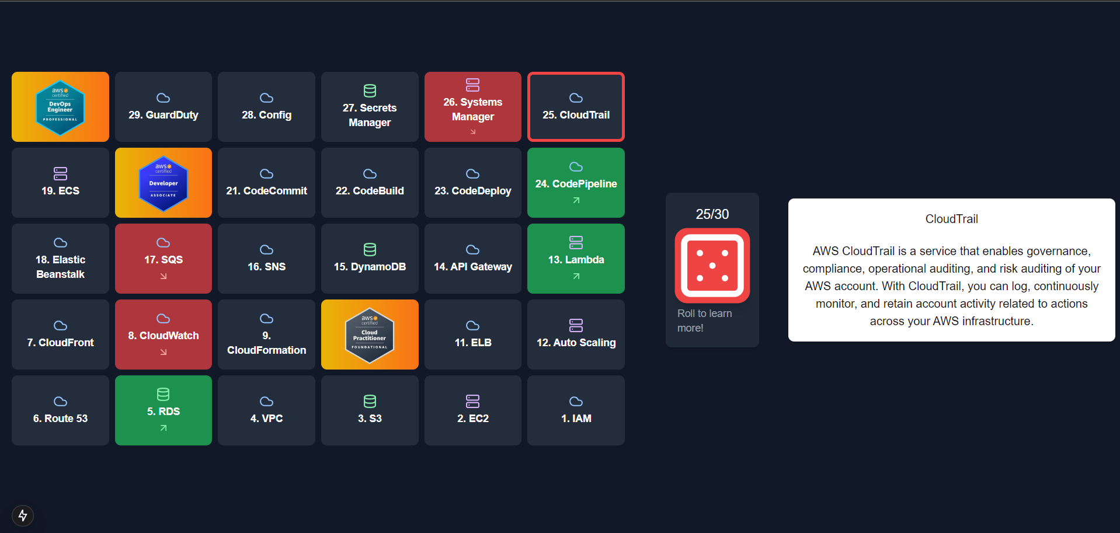The image size is (1120, 533).
Task: Click the server icon above ECS
Action: pyautogui.click(x=60, y=173)
